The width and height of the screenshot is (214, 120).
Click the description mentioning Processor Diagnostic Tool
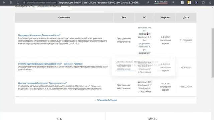coord(60,87)
